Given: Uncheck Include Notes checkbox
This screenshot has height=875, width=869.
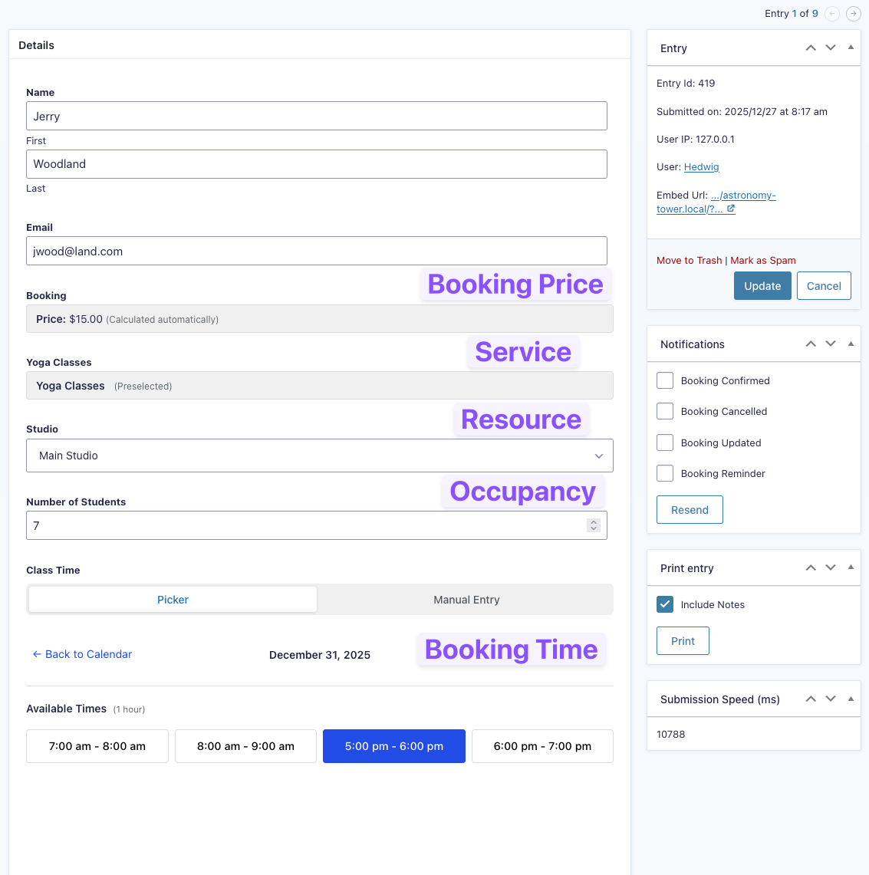Looking at the screenshot, I should click(x=665, y=604).
